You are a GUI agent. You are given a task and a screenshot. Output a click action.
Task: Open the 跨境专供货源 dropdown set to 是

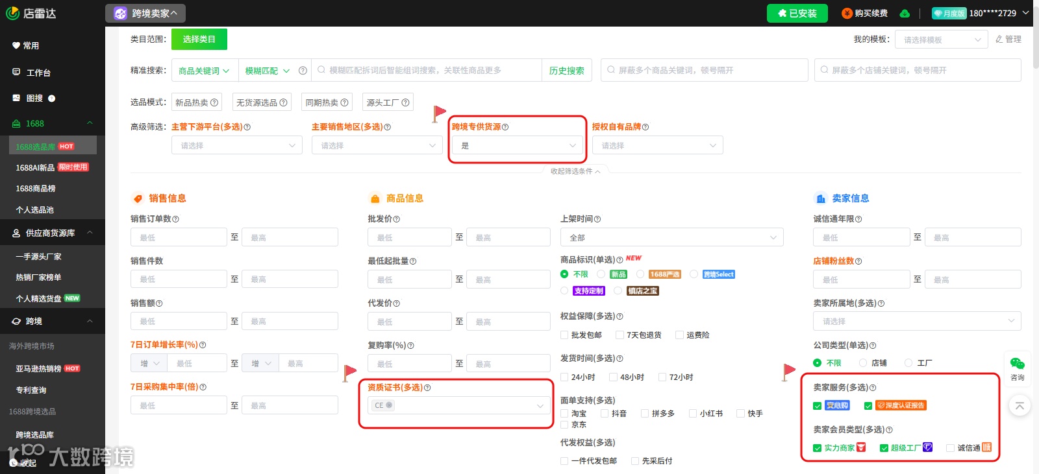click(518, 145)
